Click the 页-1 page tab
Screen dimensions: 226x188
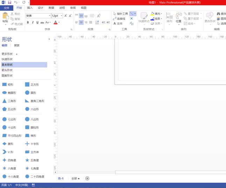coord(61,178)
